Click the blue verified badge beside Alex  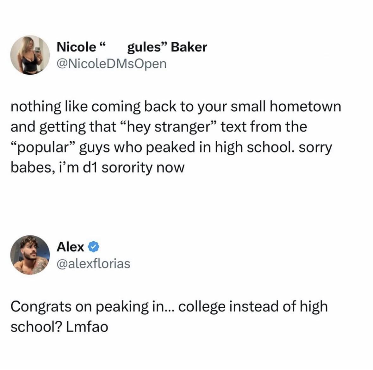click(94, 247)
